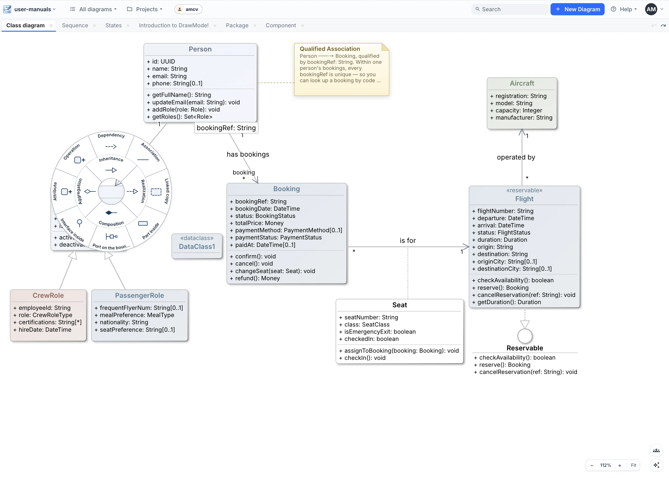Select the bookingRef: String qualifier box

pyautogui.click(x=226, y=128)
